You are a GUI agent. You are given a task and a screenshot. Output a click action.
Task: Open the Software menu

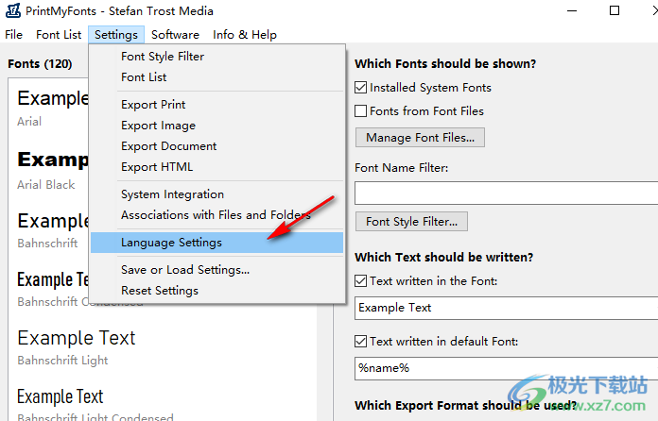(176, 34)
